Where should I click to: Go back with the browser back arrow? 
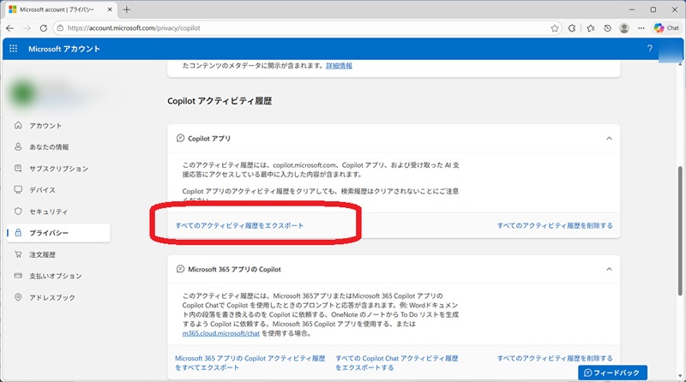(x=10, y=28)
